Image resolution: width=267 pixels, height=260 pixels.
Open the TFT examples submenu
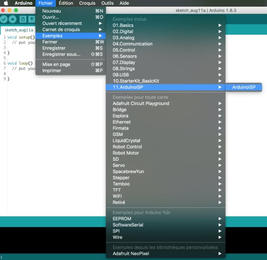click(x=165, y=190)
